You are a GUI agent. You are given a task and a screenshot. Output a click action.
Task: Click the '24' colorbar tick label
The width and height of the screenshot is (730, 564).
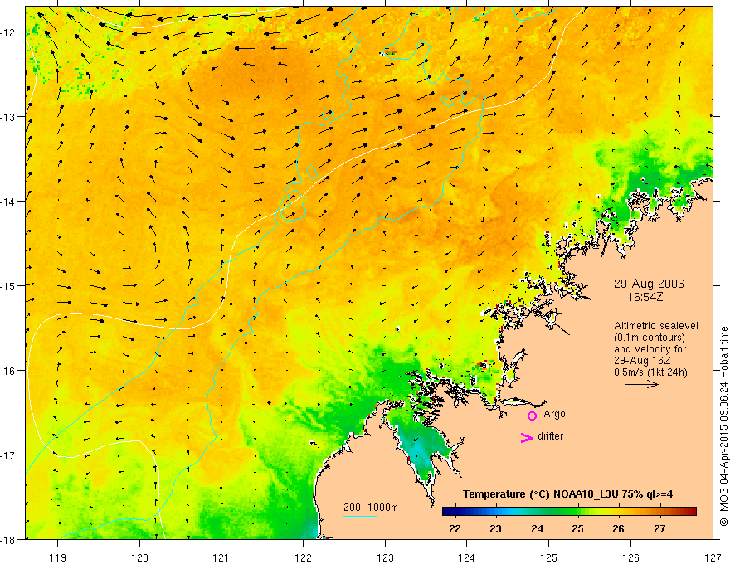click(x=537, y=528)
